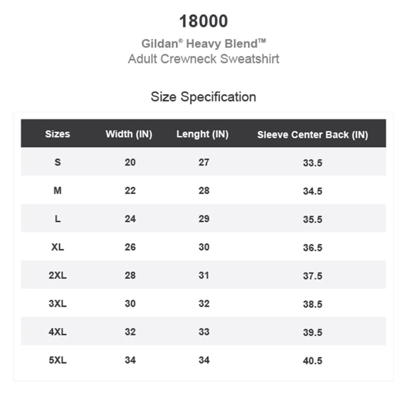Click the Lenght (IN) column header
The width and height of the screenshot is (408, 408).
(202, 134)
